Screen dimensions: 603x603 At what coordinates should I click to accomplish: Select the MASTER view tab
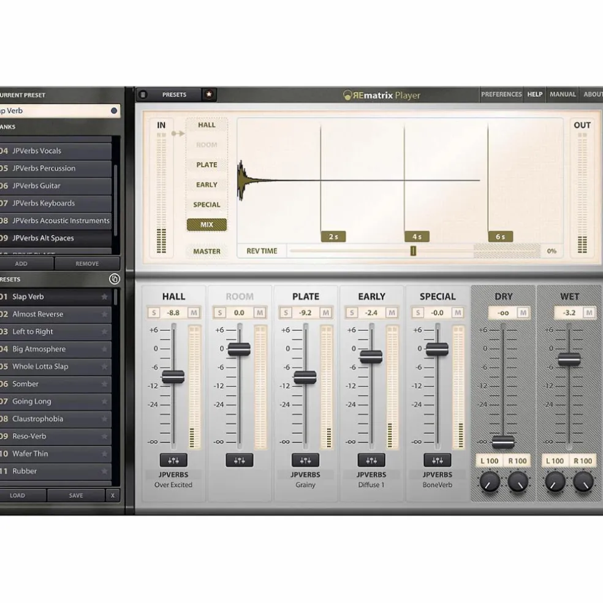207,251
